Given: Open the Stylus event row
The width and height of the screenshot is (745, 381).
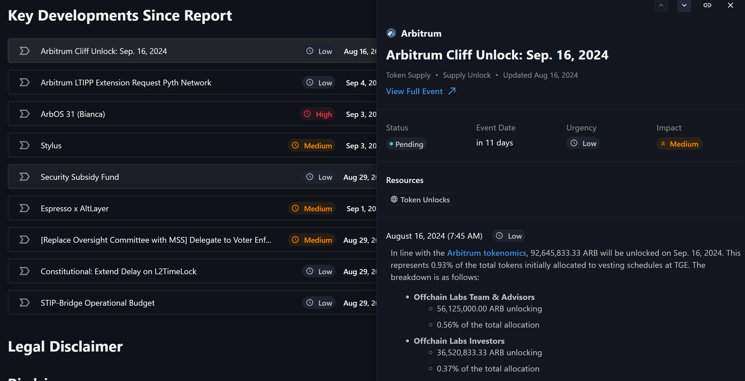Looking at the screenshot, I should (x=192, y=145).
